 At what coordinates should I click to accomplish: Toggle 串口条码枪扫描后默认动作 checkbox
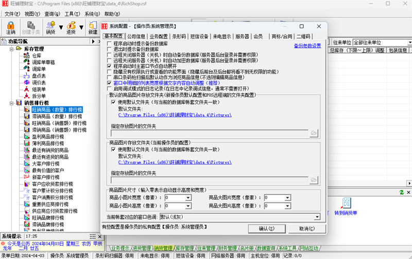[109, 77]
